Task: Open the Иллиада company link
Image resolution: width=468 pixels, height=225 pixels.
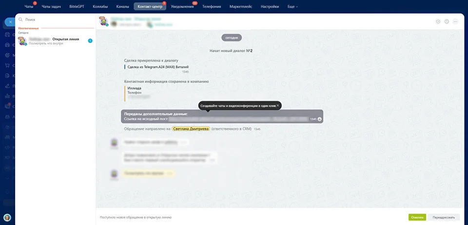Action: point(135,88)
